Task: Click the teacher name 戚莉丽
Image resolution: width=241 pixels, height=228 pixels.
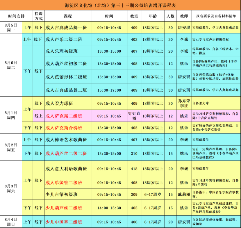Action: (x=184, y=194)
